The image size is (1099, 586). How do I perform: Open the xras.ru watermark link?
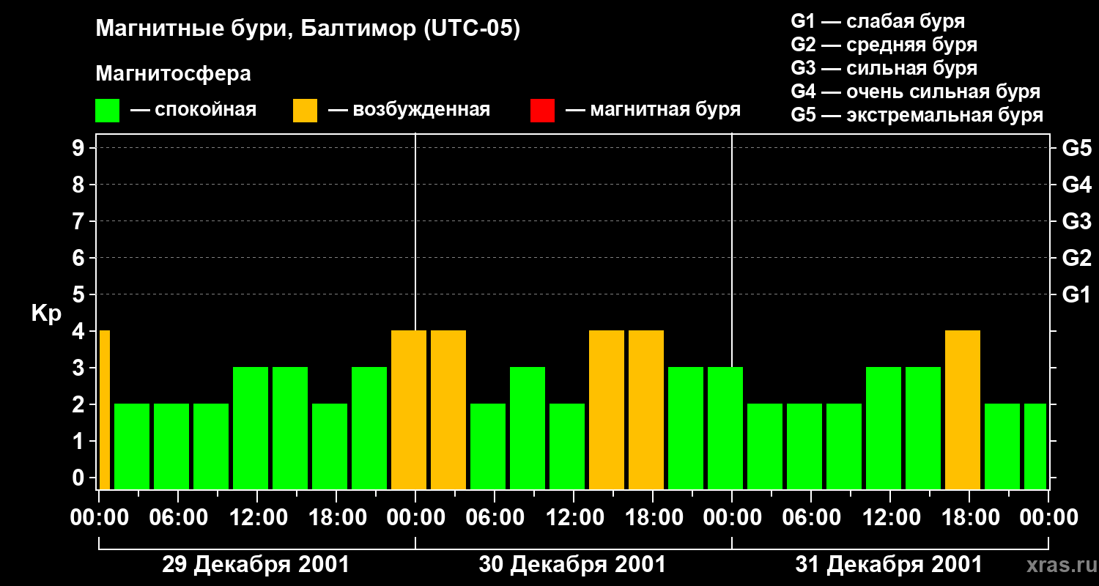[1058, 565]
